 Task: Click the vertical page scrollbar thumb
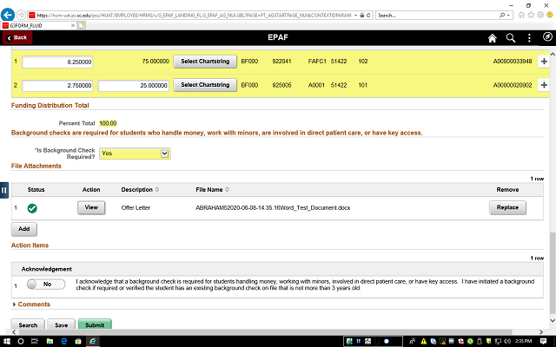(x=553, y=272)
